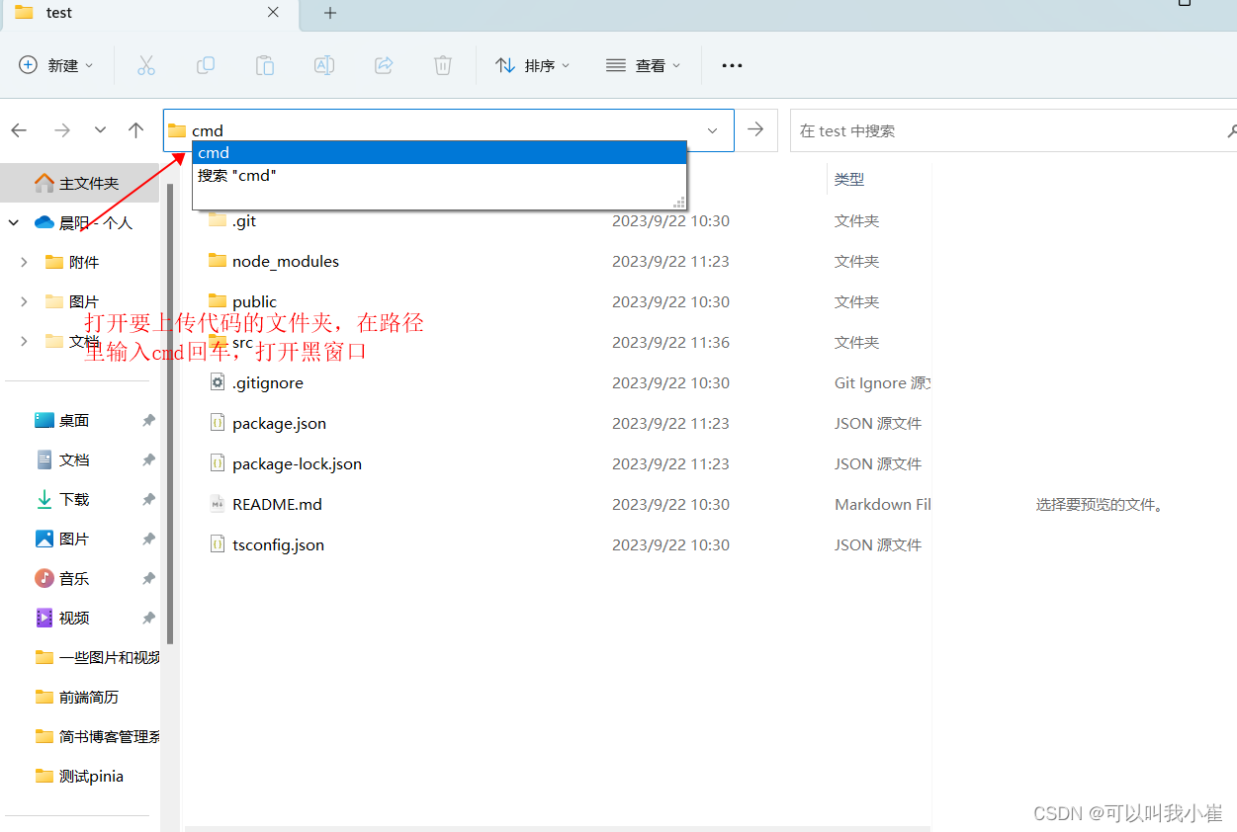Click the Cut scissors icon
The height and width of the screenshot is (832, 1237).
click(x=146, y=65)
